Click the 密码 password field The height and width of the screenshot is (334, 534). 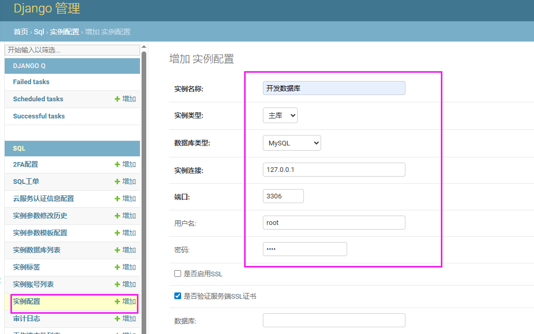pyautogui.click(x=305, y=249)
